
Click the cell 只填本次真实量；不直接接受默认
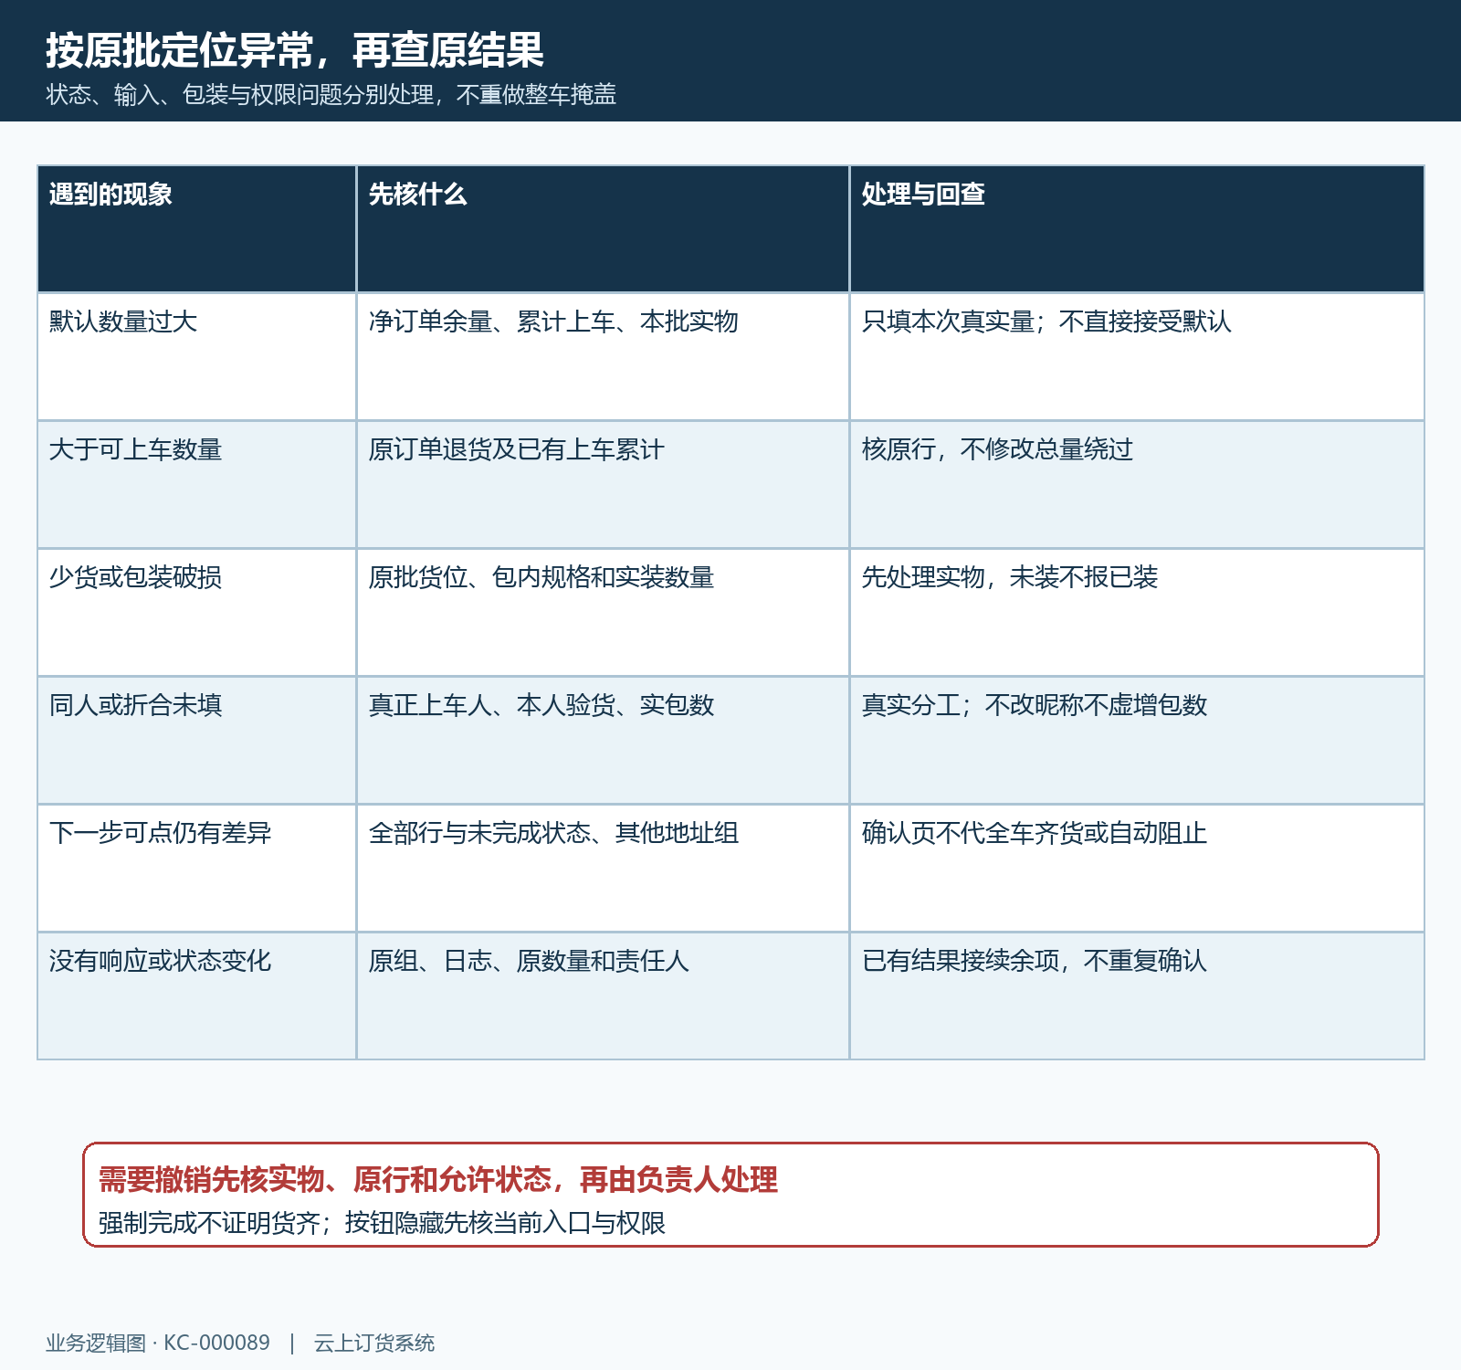[1137, 356]
